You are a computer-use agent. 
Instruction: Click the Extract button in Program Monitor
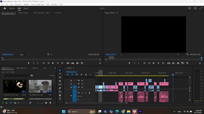click(x=173, y=63)
